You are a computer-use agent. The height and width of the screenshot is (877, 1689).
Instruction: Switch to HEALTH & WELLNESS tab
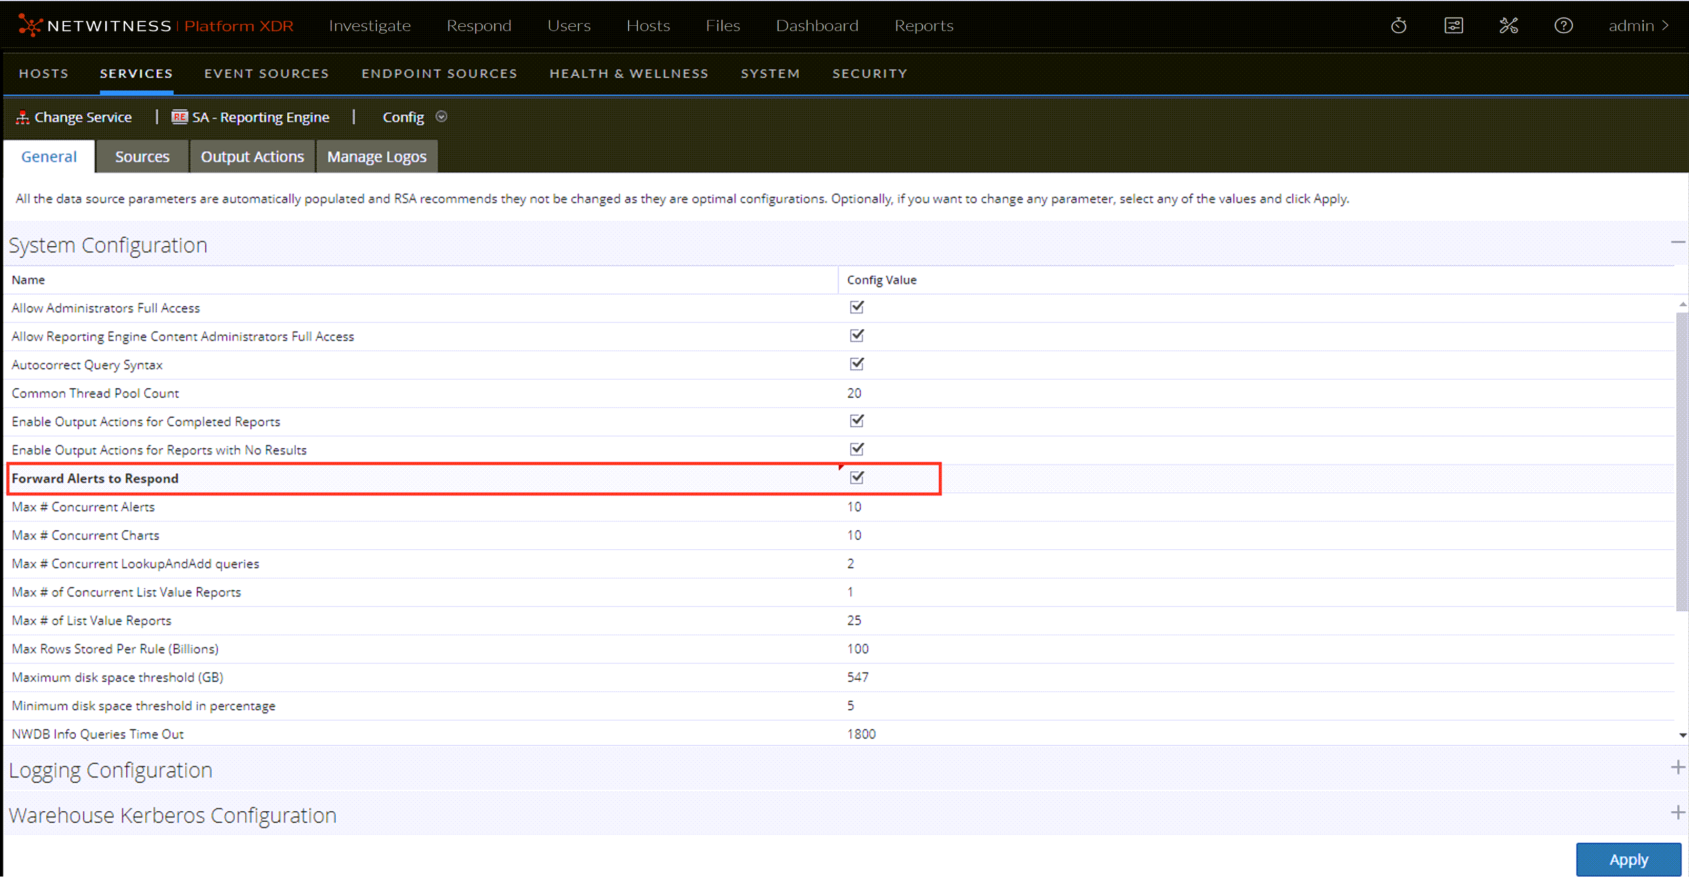629,74
